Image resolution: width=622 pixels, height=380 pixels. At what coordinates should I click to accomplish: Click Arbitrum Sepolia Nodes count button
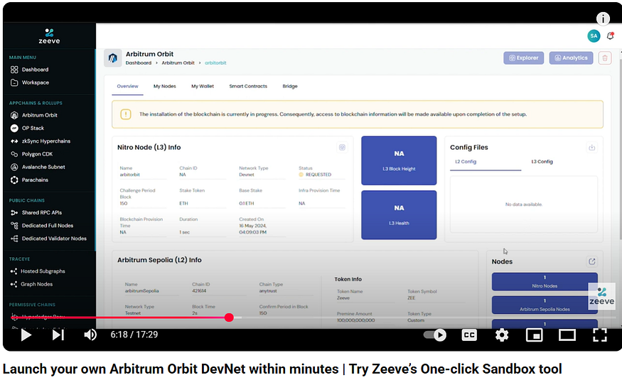pyautogui.click(x=545, y=305)
